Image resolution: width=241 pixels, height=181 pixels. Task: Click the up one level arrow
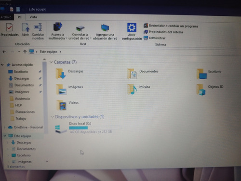tap(25, 52)
